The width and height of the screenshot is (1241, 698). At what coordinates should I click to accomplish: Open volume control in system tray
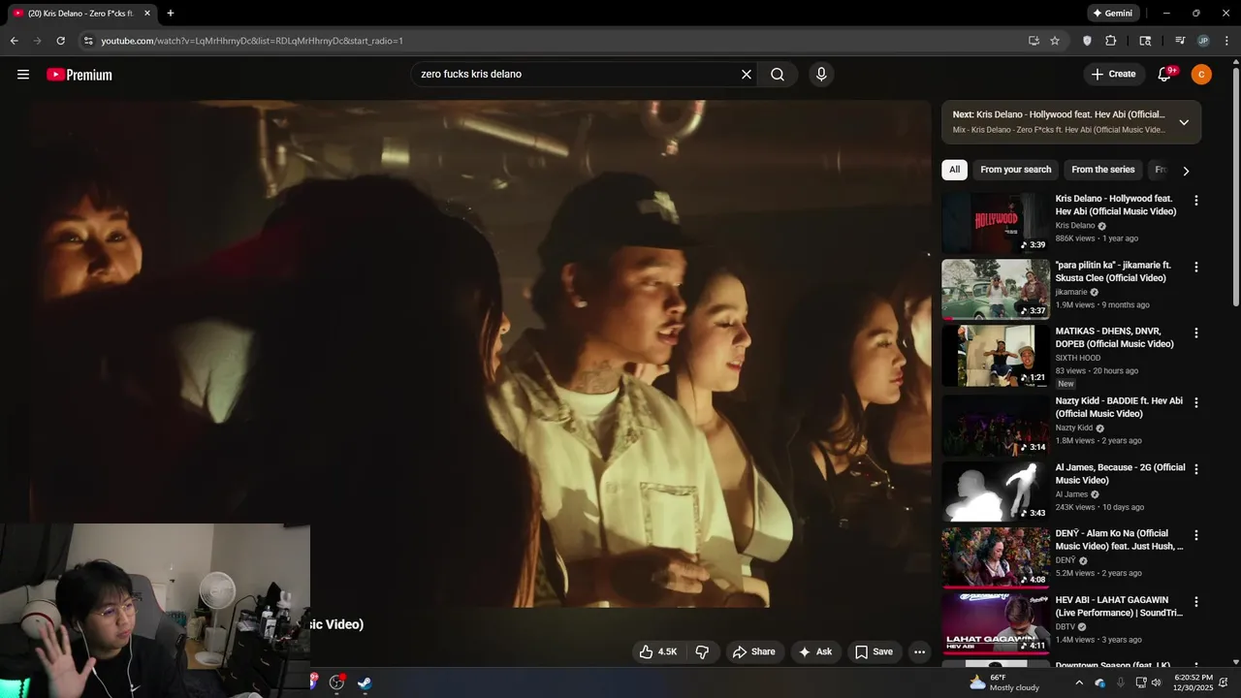coord(1156,682)
